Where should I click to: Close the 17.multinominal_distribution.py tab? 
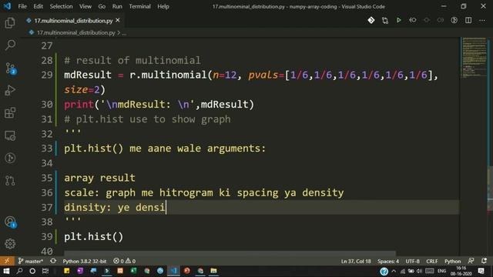118,21
